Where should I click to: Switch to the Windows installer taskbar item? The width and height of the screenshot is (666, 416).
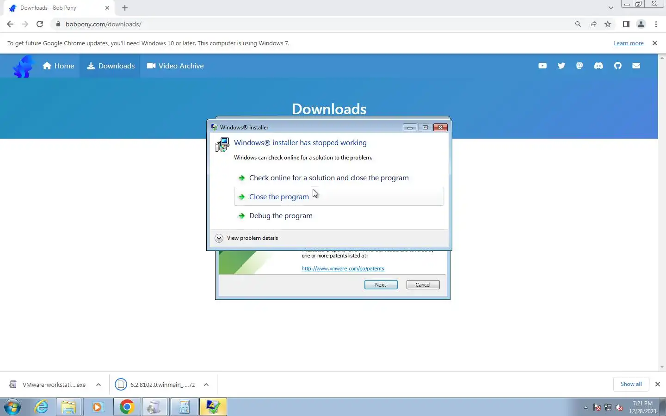[154, 407]
